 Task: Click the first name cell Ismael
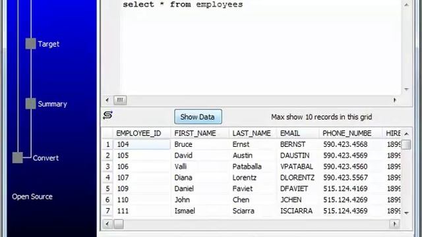click(200, 211)
